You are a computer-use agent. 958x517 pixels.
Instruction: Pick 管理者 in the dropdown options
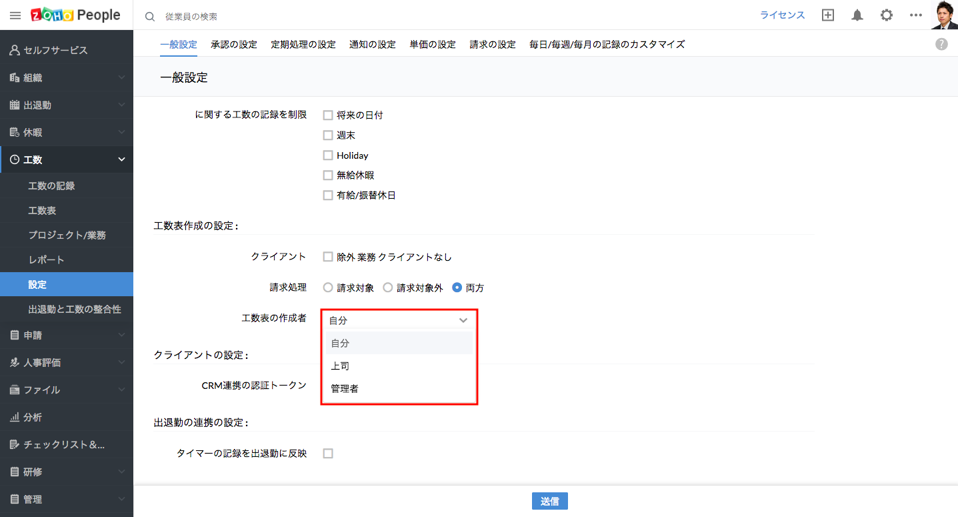tap(345, 388)
